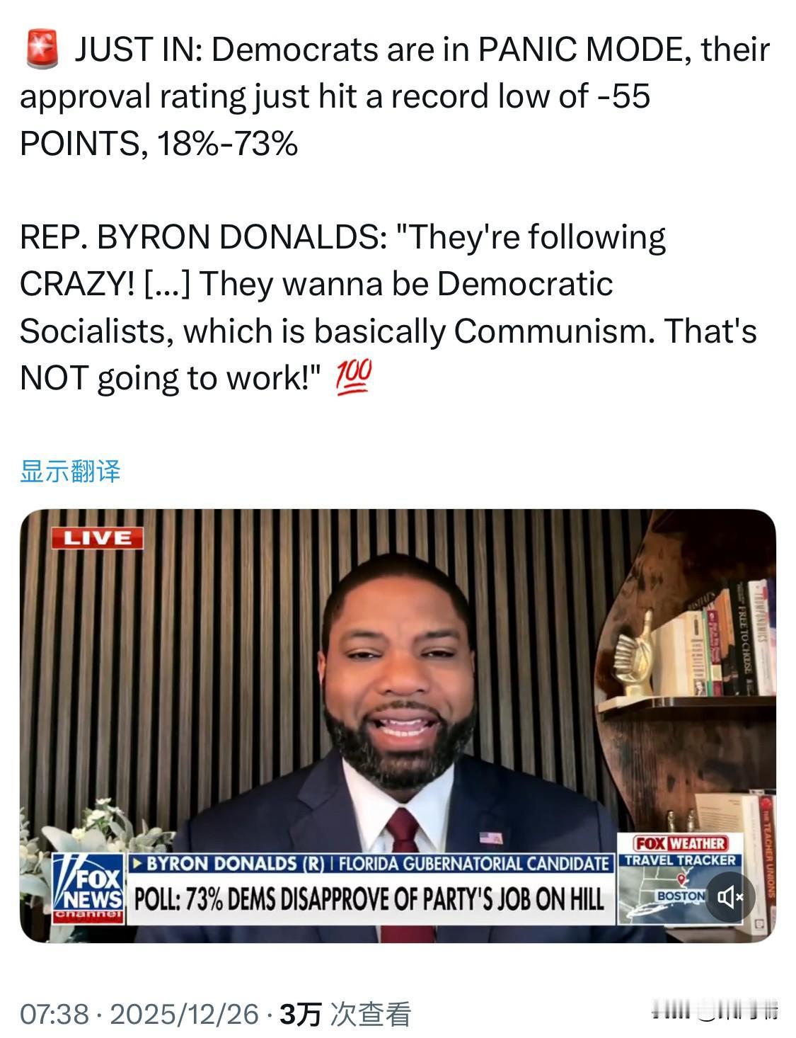The width and height of the screenshot is (796, 1038).
Task: Tap the blurred watermark at bottom right
Action: [x=715, y=1013]
